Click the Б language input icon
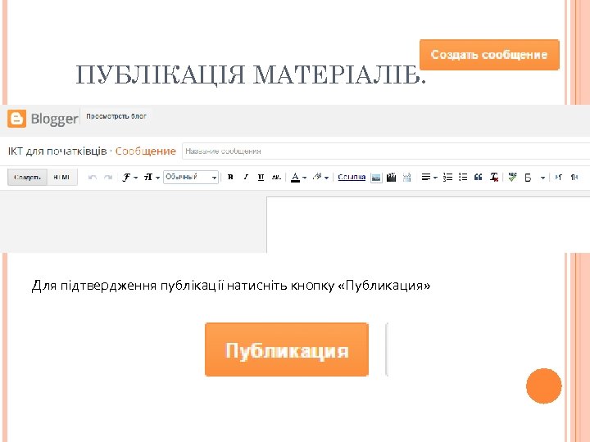The width and height of the screenshot is (590, 442). [x=528, y=178]
